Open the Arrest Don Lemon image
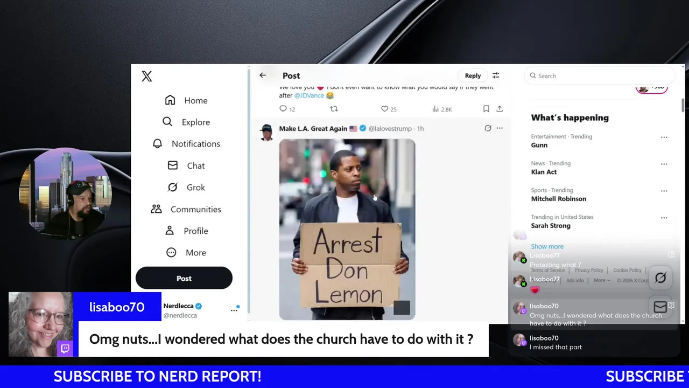The width and height of the screenshot is (689, 388). [347, 230]
